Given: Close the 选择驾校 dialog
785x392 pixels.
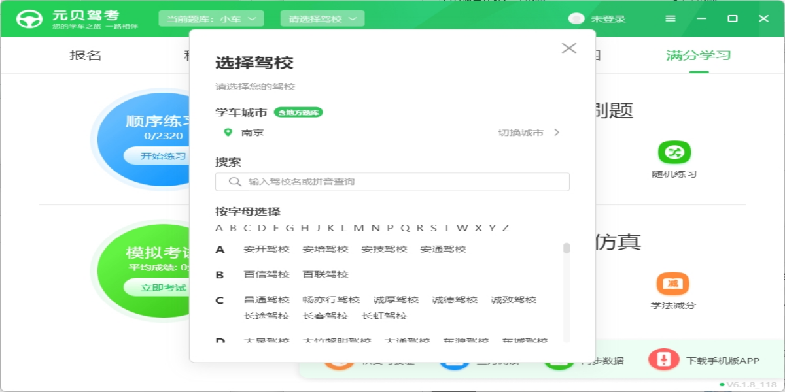Looking at the screenshot, I should coord(568,48).
